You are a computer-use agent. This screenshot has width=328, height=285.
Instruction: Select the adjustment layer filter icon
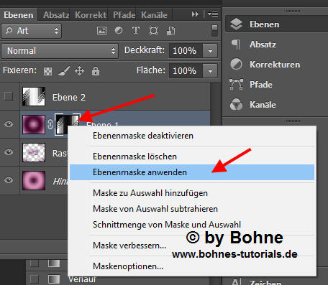coord(119,30)
